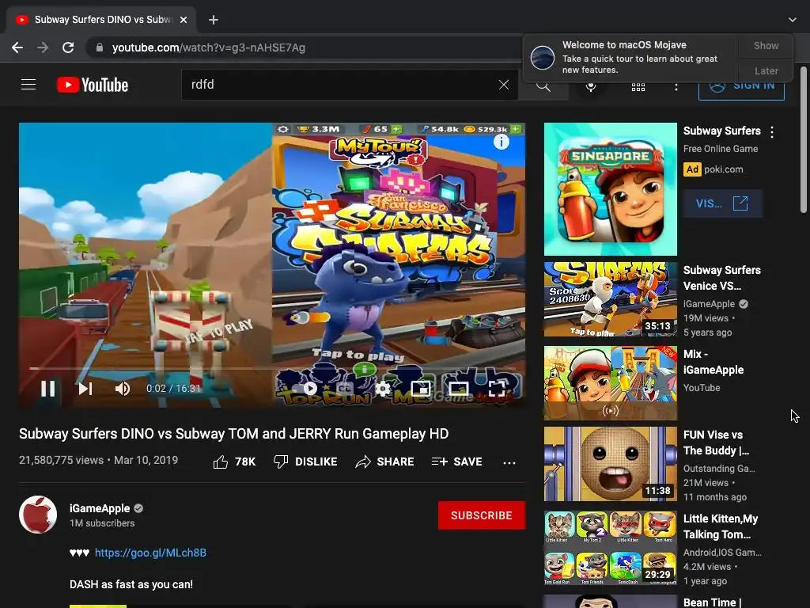810x608 pixels.
Task: Go back in browser history
Action: point(17,47)
